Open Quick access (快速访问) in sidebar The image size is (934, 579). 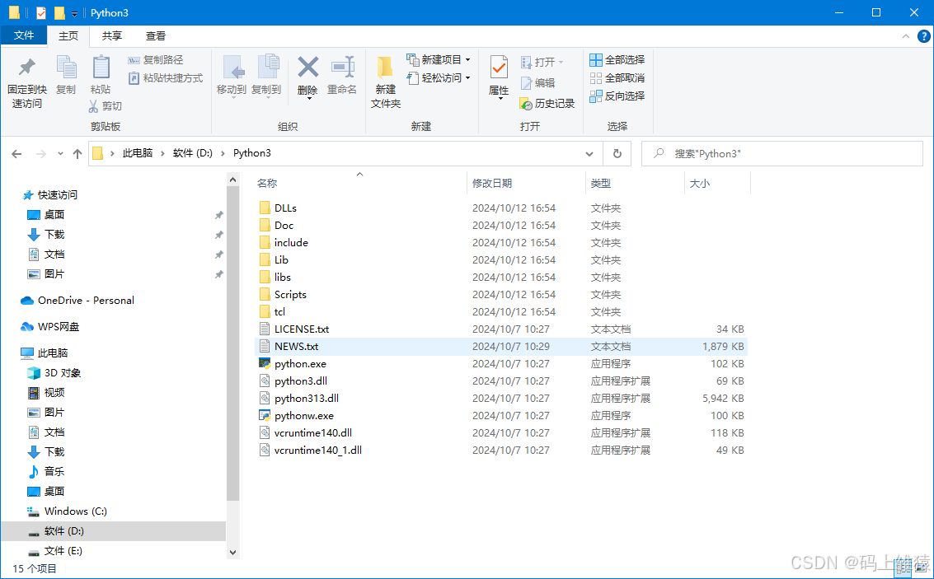click(x=57, y=195)
